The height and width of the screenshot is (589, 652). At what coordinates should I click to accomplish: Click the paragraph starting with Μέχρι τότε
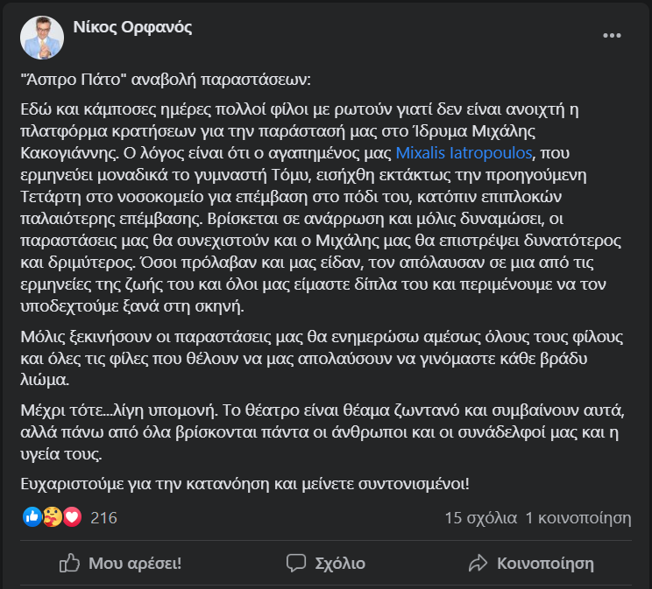pos(322,432)
